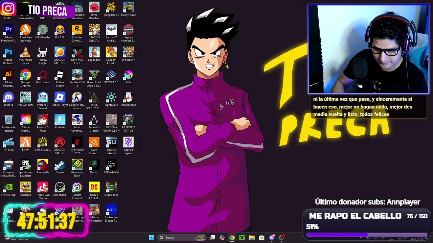Select Google Chrome desktop shortcut
Viewport: 433px width, 243px height.
coord(25,78)
